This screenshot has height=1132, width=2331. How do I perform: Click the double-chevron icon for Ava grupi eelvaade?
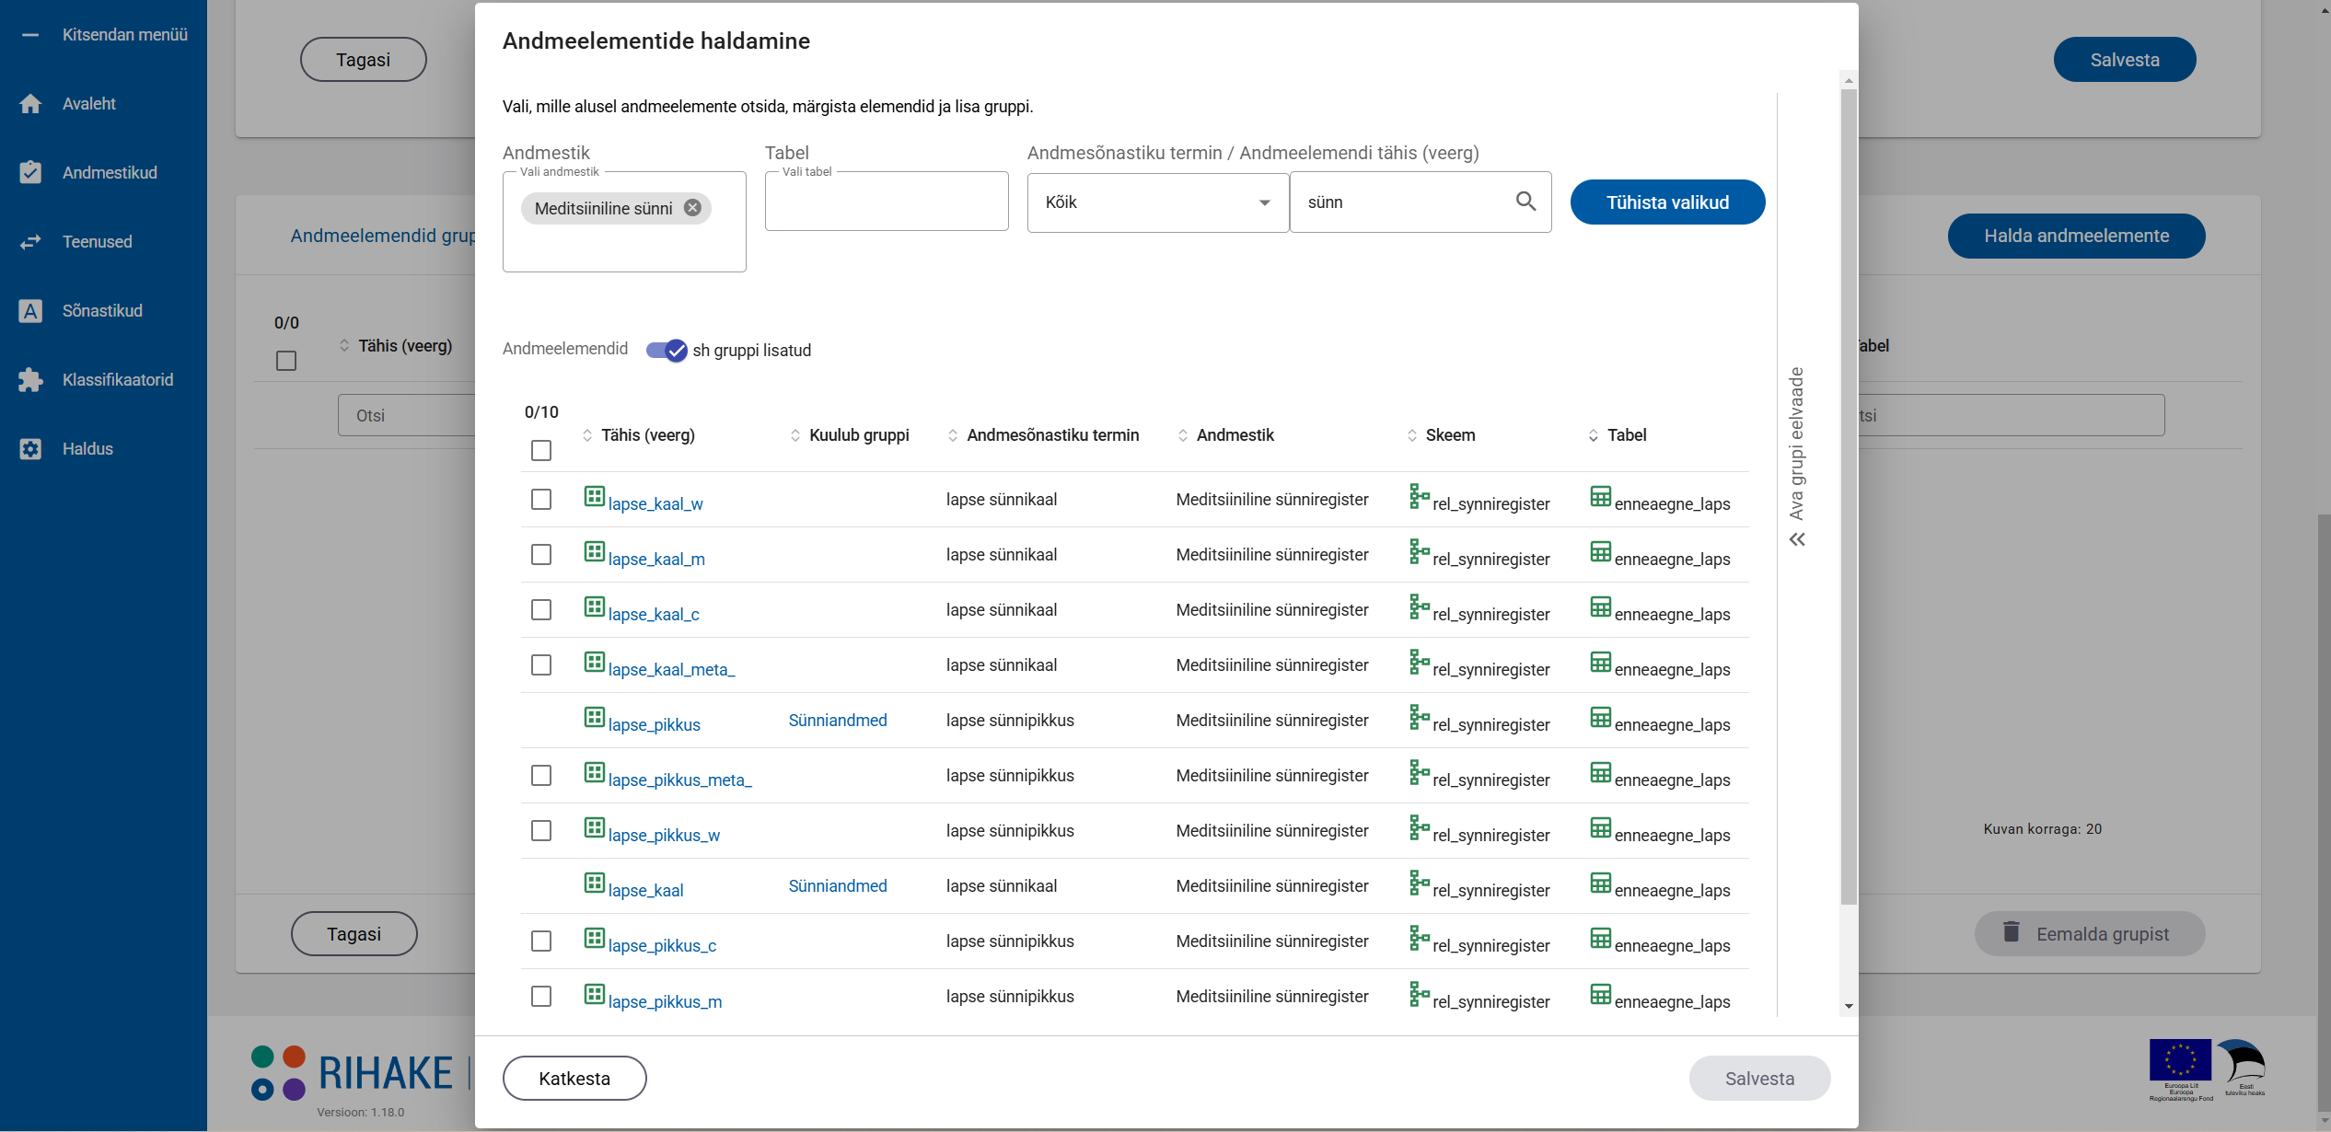1797,539
